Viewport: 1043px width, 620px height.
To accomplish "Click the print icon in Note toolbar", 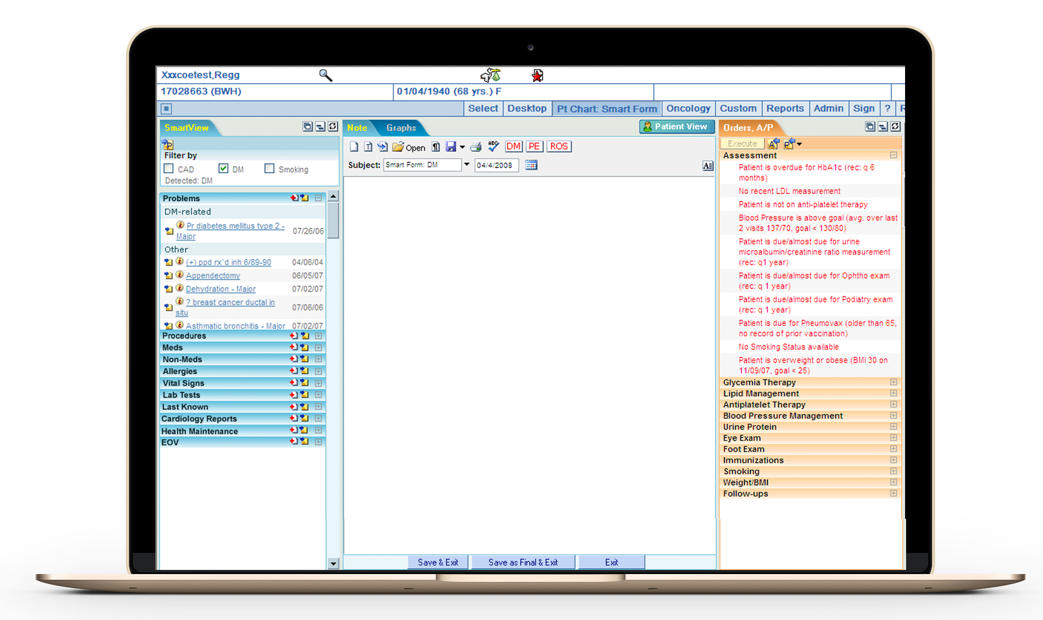I will tap(476, 147).
